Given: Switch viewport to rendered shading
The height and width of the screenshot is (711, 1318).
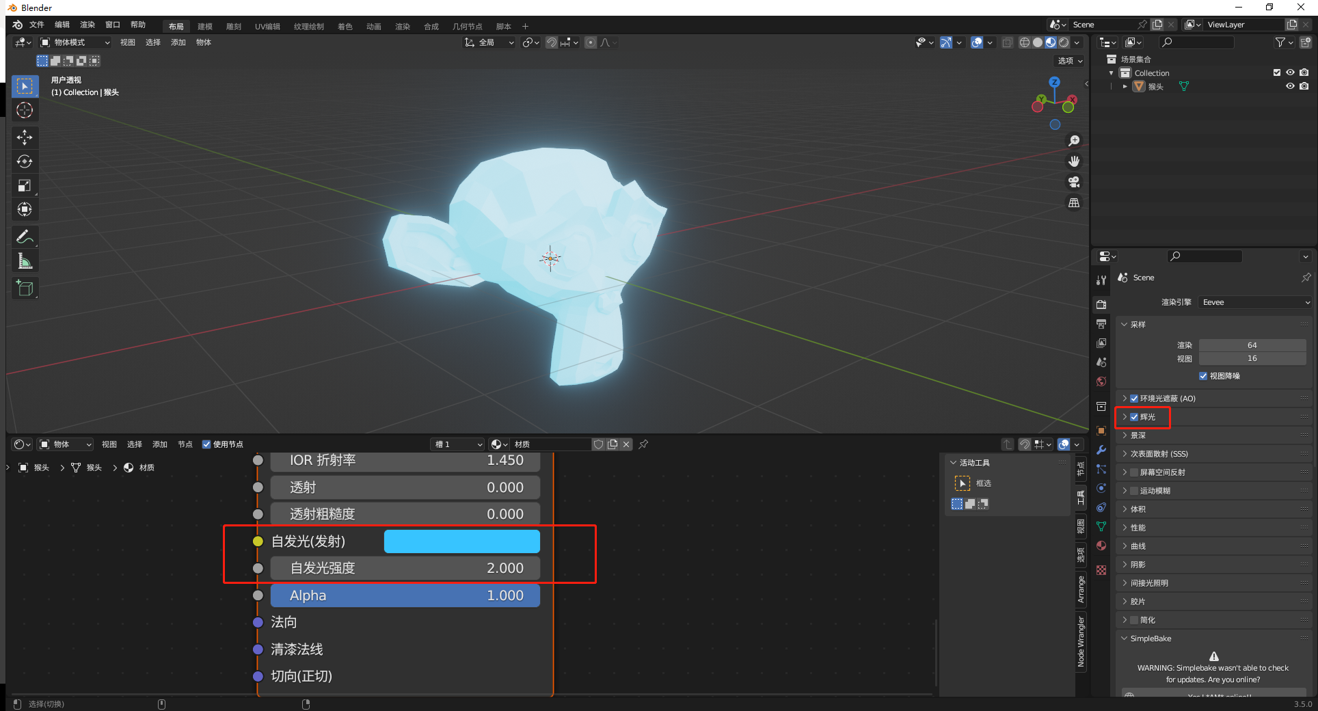Looking at the screenshot, I should (1064, 42).
